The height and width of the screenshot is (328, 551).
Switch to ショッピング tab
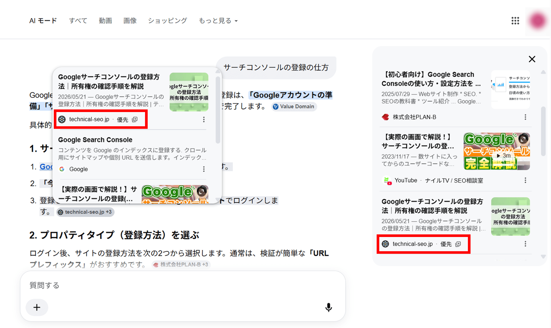(x=167, y=21)
